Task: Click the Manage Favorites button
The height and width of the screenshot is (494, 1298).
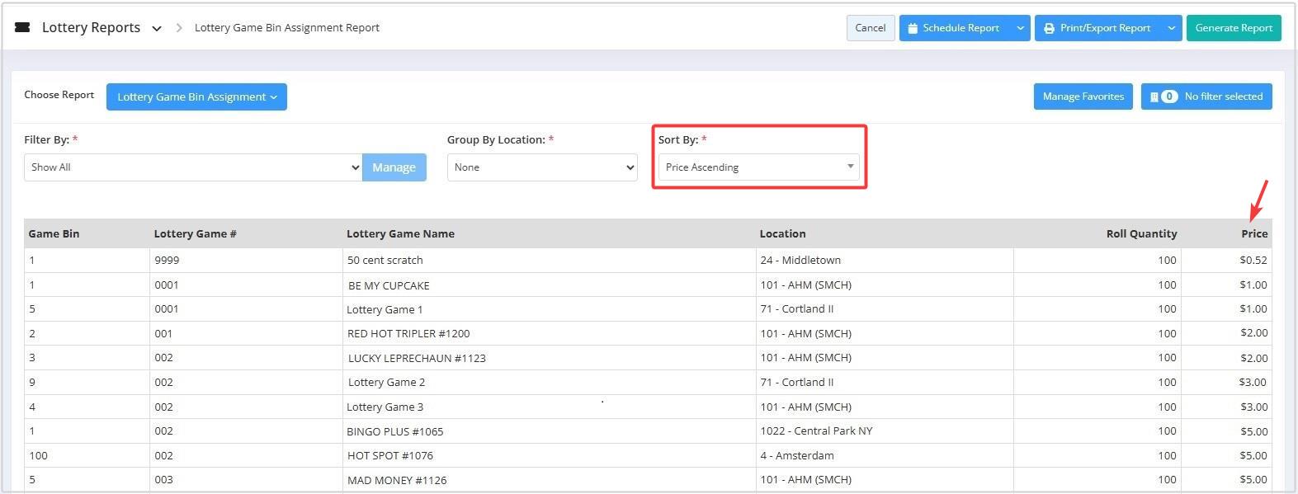Action: click(x=1083, y=96)
